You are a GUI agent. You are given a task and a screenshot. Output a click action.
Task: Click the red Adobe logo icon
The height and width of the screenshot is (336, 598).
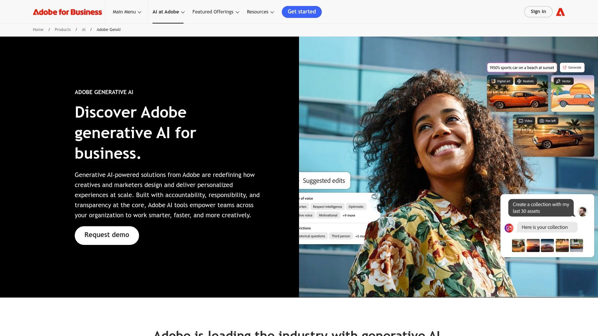pos(560,12)
